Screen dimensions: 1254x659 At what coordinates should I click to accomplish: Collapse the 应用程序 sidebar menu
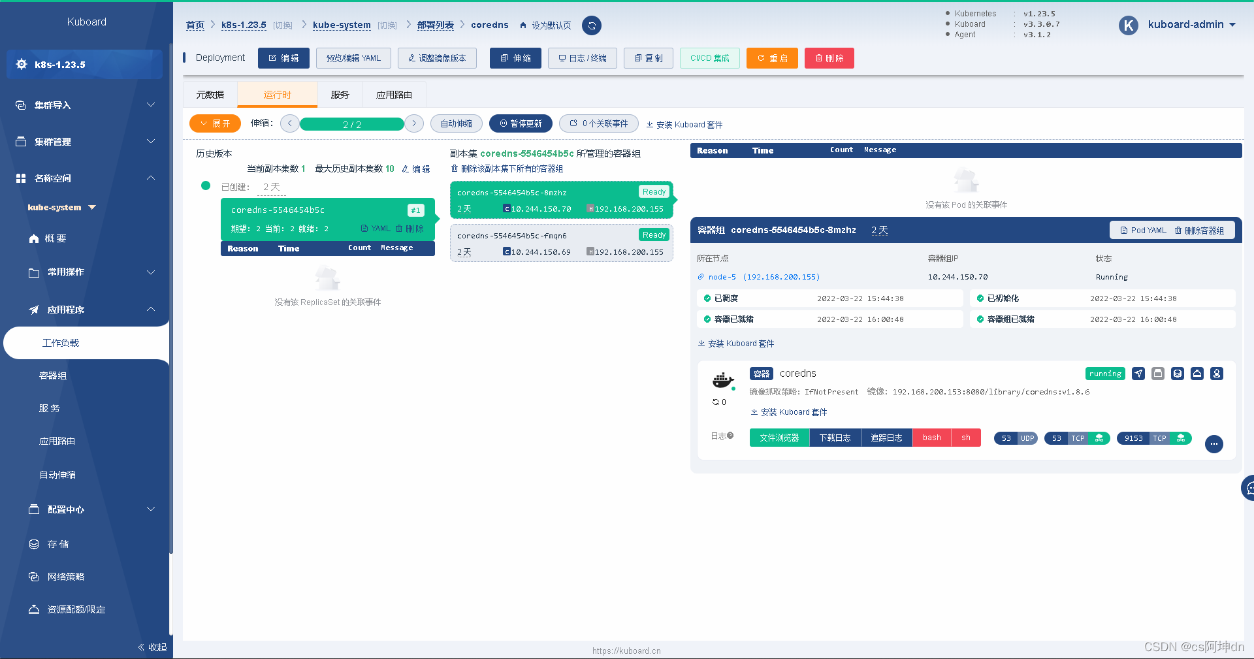tap(91, 310)
